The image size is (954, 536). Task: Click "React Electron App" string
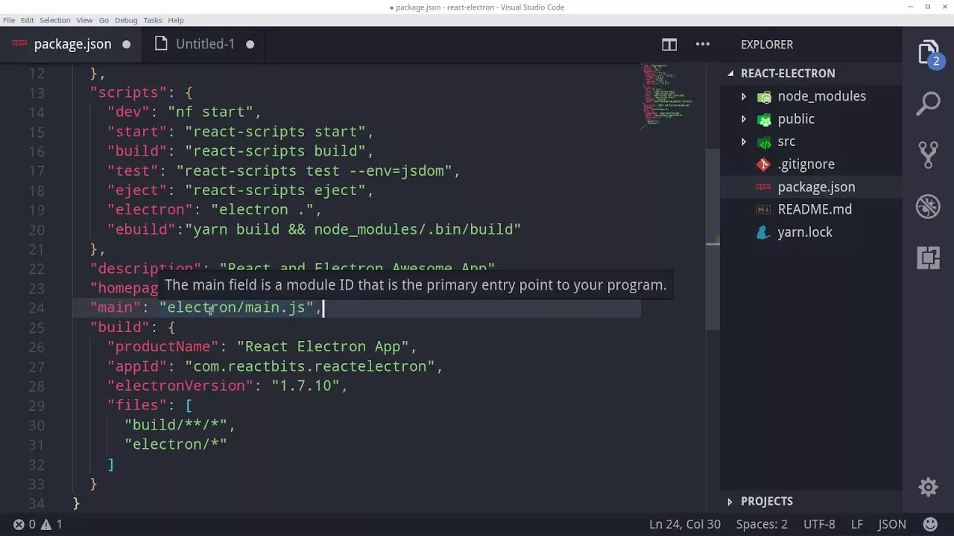coord(323,347)
